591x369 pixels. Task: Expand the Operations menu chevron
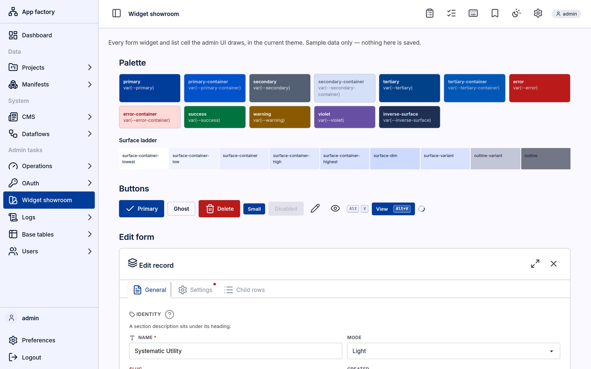[x=90, y=166]
